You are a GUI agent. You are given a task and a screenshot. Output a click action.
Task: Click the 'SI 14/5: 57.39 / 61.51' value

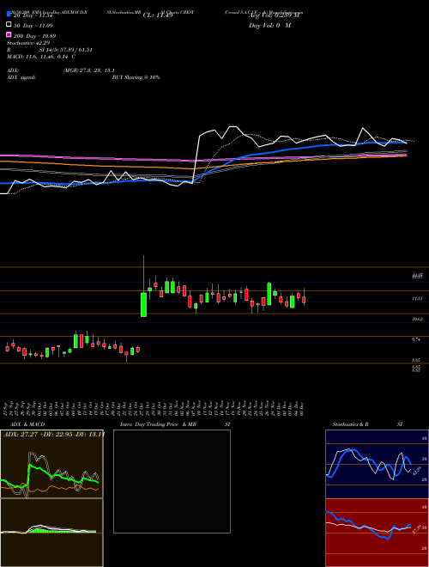pyautogui.click(x=65, y=50)
